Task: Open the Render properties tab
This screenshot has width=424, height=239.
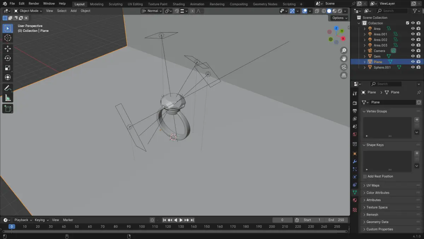Action: click(x=355, y=103)
